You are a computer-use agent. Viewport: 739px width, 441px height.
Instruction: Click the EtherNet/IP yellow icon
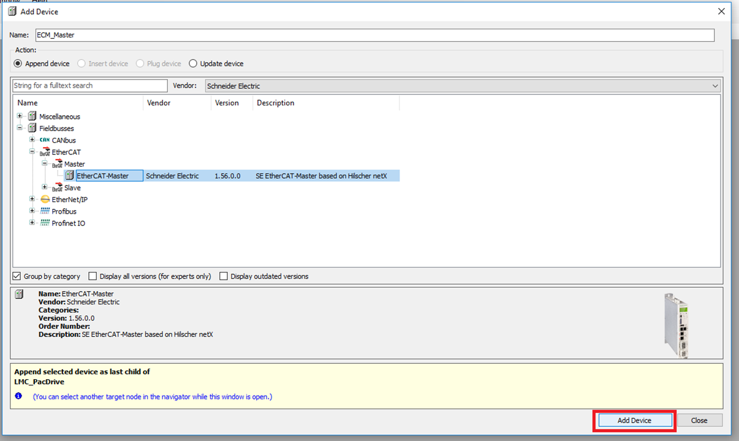tap(45, 200)
